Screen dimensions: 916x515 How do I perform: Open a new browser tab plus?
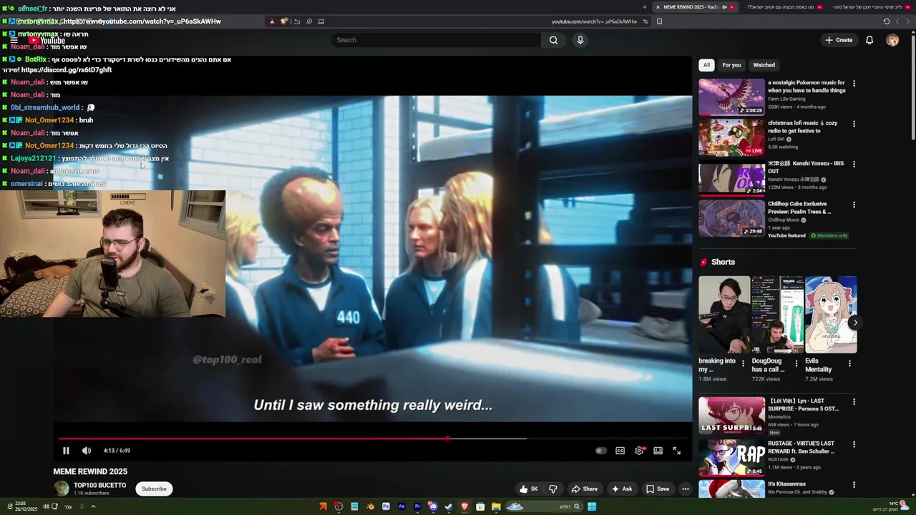[645, 7]
